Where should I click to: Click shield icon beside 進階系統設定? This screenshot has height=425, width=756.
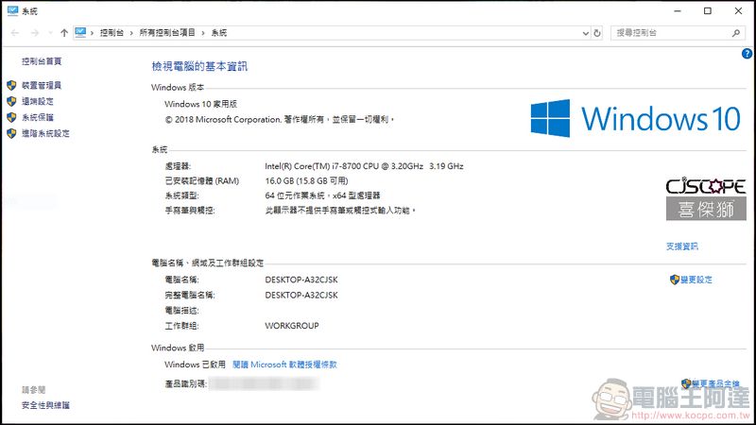click(x=11, y=133)
